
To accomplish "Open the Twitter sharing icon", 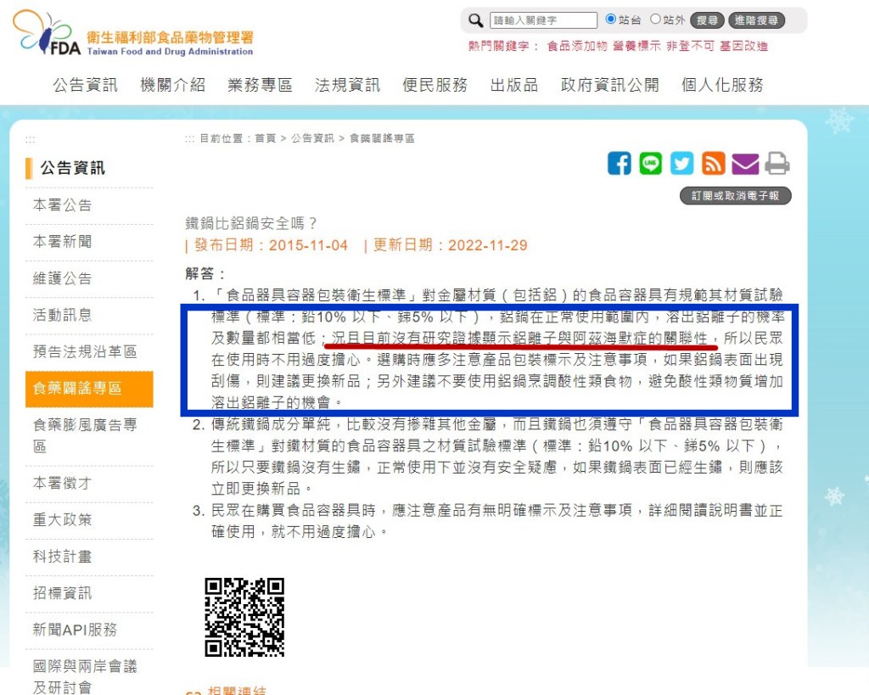I will (682, 164).
